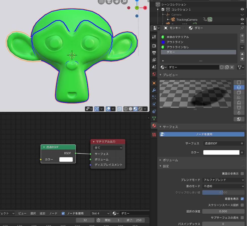Select shader ball preview shape

tap(239, 103)
